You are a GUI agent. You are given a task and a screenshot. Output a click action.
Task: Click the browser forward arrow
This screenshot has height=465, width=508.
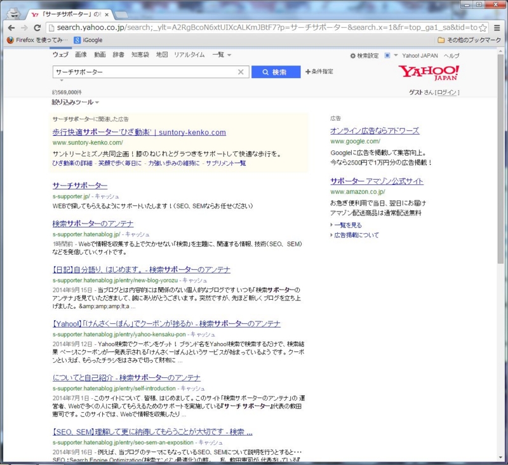click(24, 28)
